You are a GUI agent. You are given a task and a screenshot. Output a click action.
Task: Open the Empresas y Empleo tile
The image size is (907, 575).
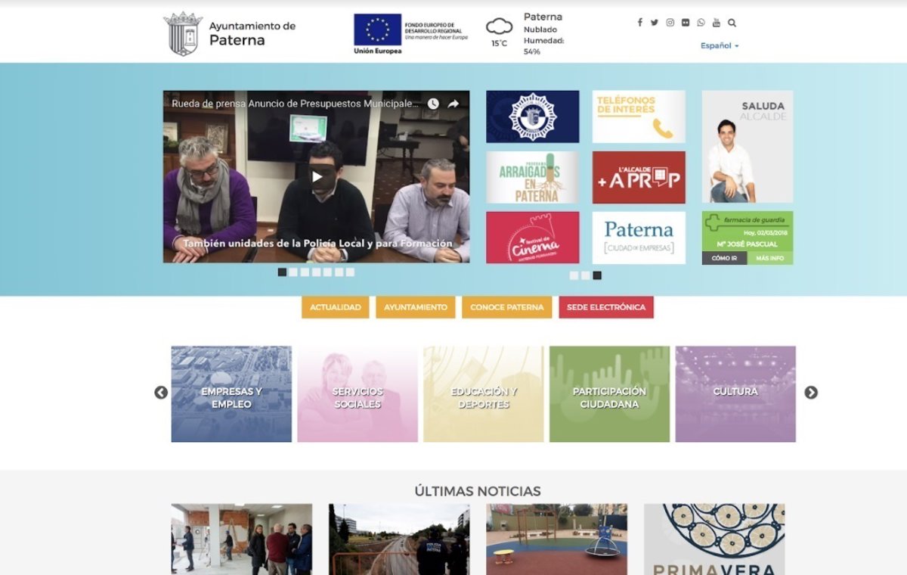click(231, 394)
